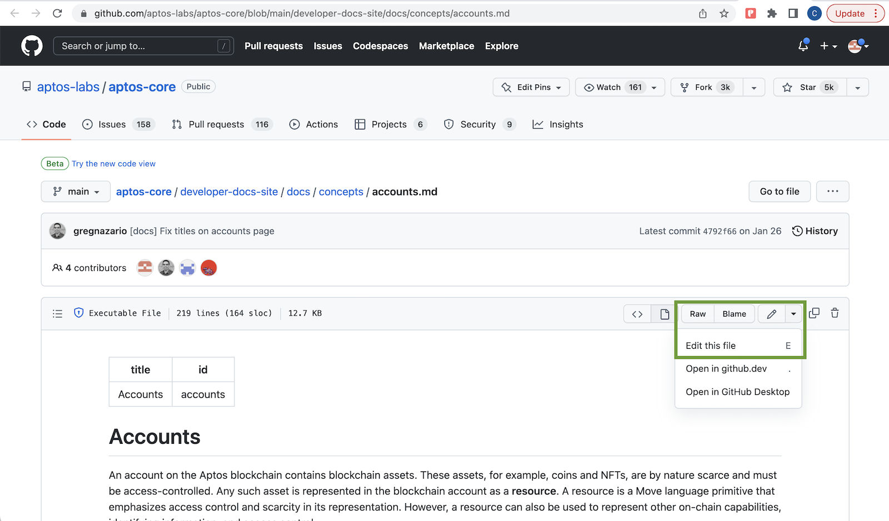Open the Security tab
Image resolution: width=889 pixels, height=521 pixels.
point(480,124)
